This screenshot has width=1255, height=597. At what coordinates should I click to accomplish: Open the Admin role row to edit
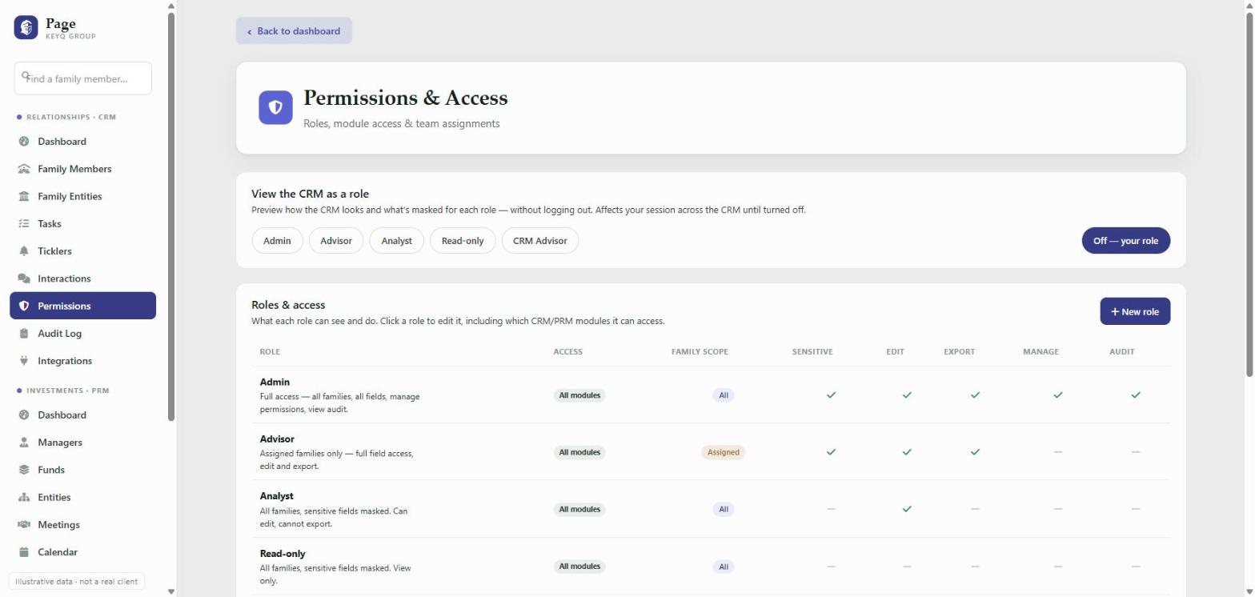click(x=711, y=395)
